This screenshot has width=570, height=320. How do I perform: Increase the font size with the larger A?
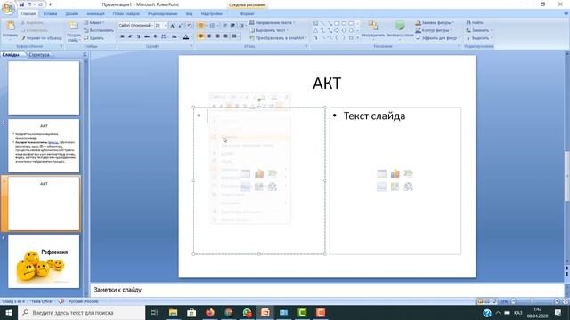(x=173, y=26)
